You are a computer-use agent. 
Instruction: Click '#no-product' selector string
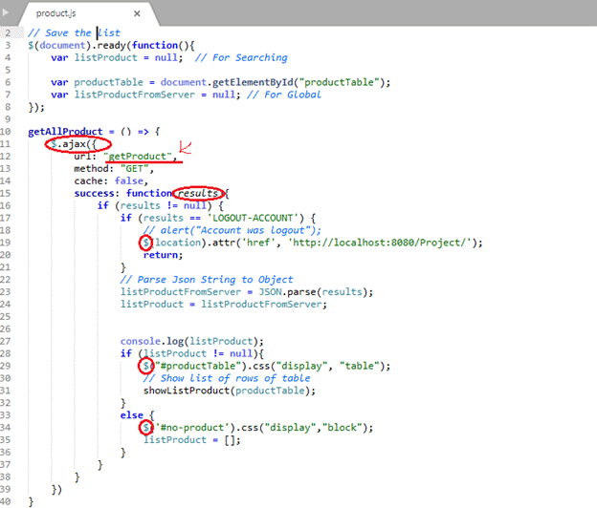[192, 428]
